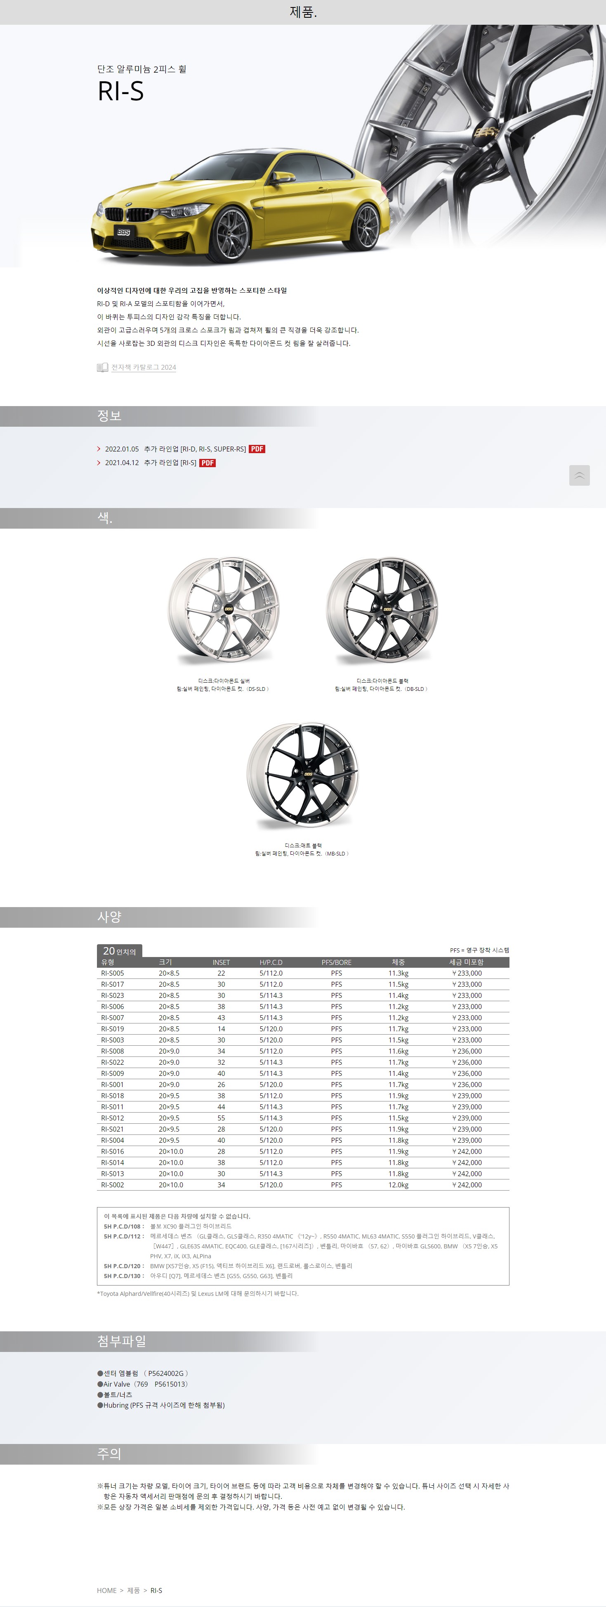
Task: Open PDF badge for 2022.01.05 news
Action: pos(257,449)
